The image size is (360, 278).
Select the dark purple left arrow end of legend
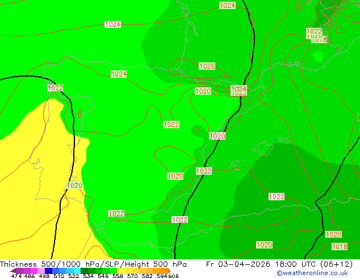(x=12, y=271)
